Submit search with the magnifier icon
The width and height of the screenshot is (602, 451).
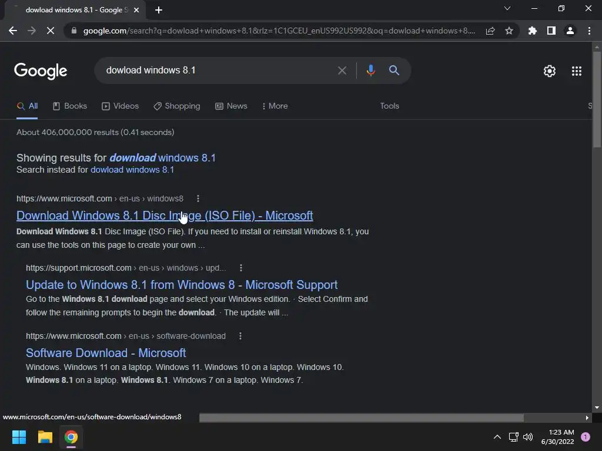pyautogui.click(x=394, y=70)
